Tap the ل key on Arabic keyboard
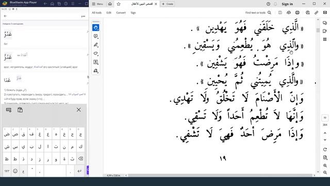This screenshot has width=330, height=186. point(40,146)
